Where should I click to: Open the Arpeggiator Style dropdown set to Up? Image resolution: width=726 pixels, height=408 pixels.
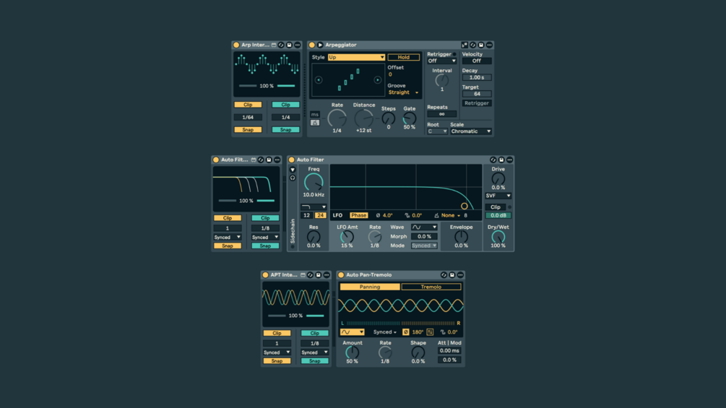click(x=356, y=57)
